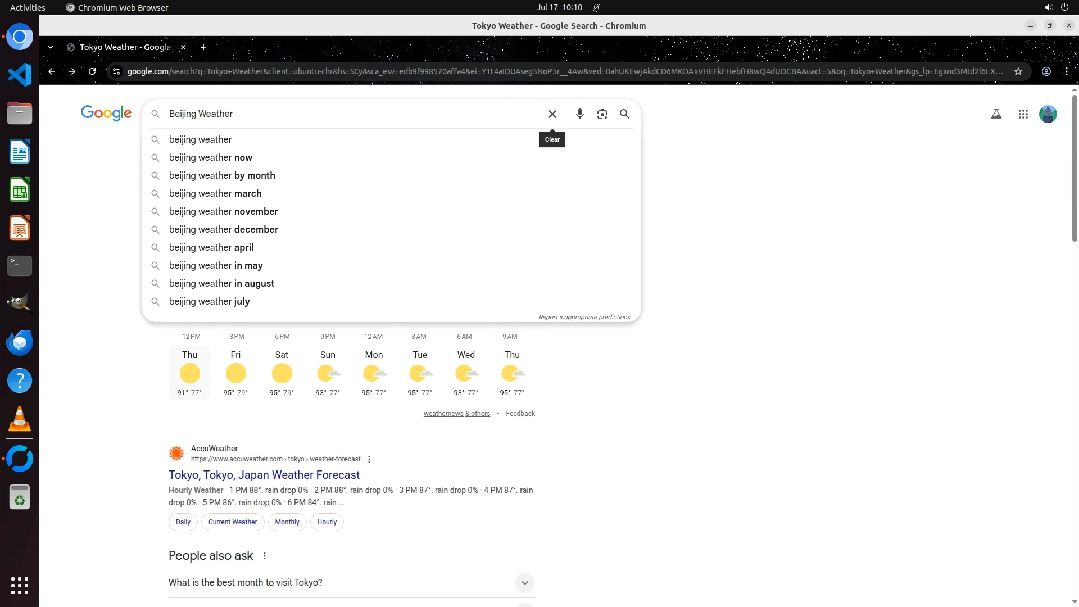Reload the current page
This screenshot has width=1079, height=607.
[x=92, y=71]
